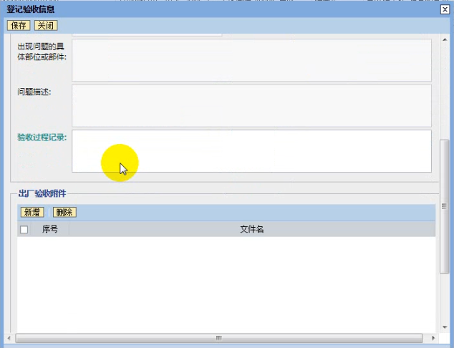
Task: Focus the 验收过程记录 text area
Action: (x=251, y=151)
